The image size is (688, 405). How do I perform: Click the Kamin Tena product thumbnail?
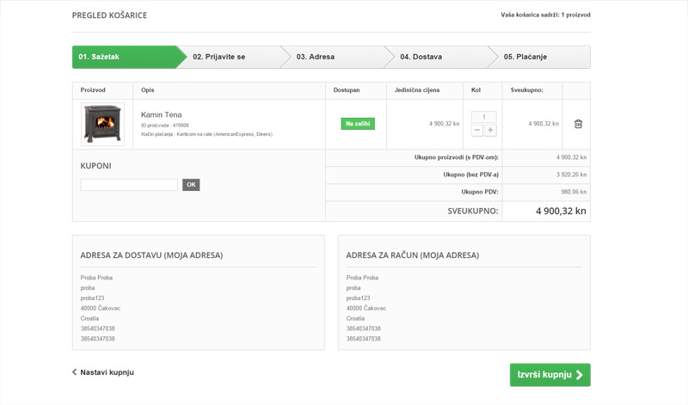[x=103, y=124]
